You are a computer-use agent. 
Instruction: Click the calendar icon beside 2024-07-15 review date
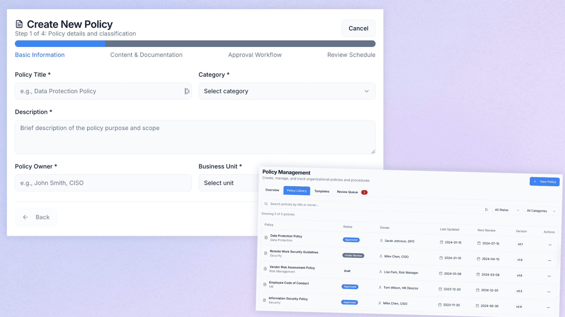pyautogui.click(x=479, y=243)
